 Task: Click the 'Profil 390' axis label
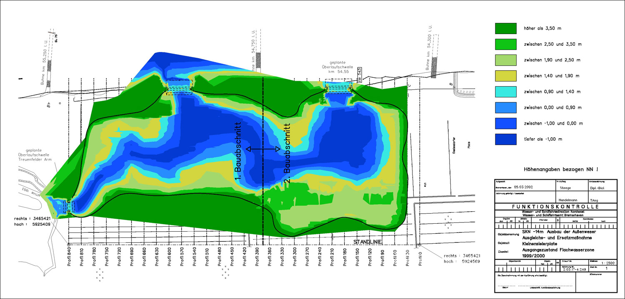257,260
